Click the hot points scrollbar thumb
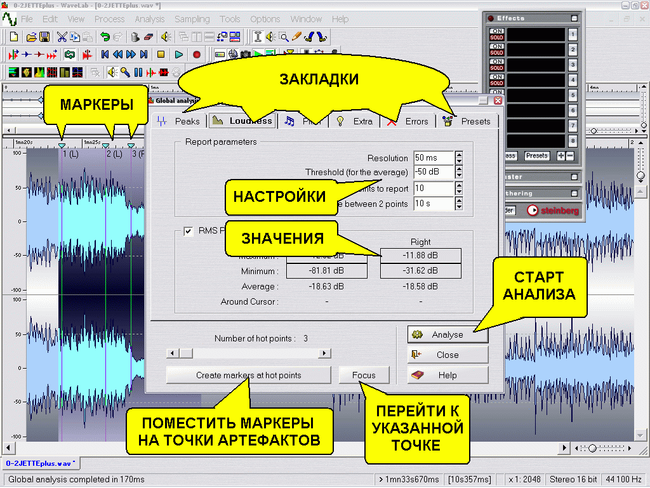Screen dimensions: 650x488 tap(186, 353)
